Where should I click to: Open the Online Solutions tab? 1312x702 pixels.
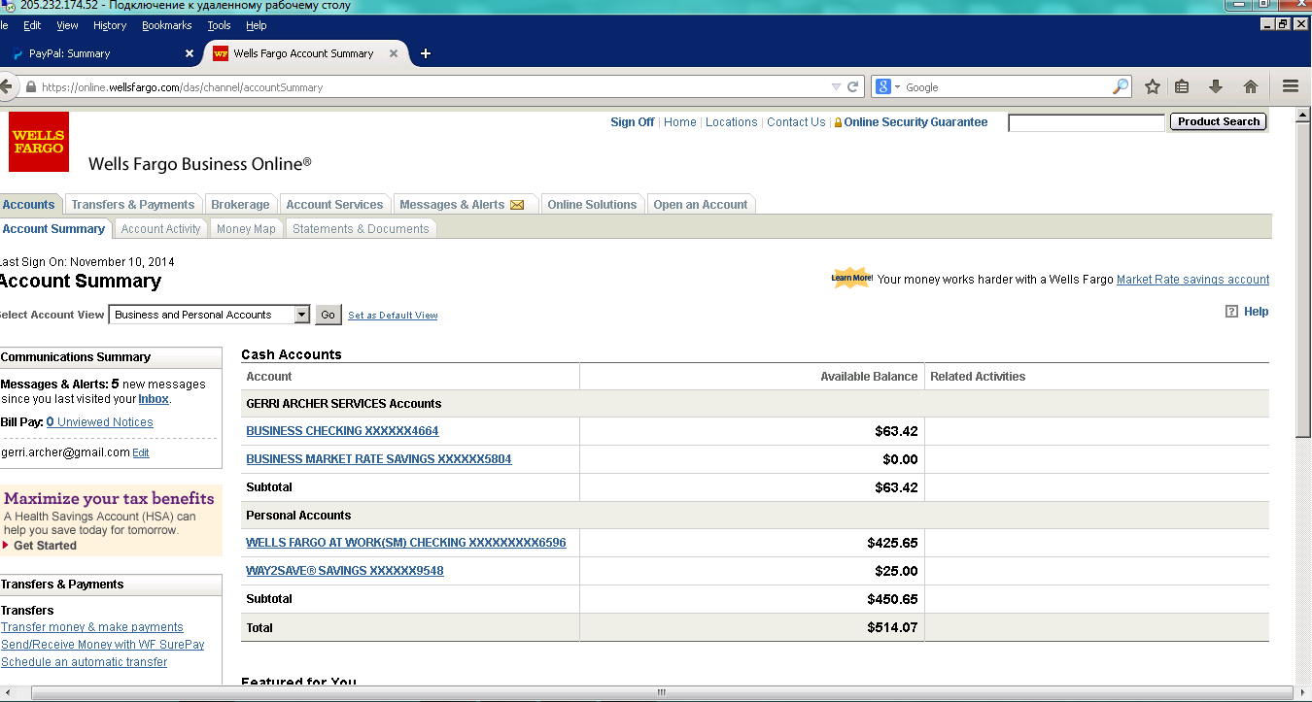point(592,205)
